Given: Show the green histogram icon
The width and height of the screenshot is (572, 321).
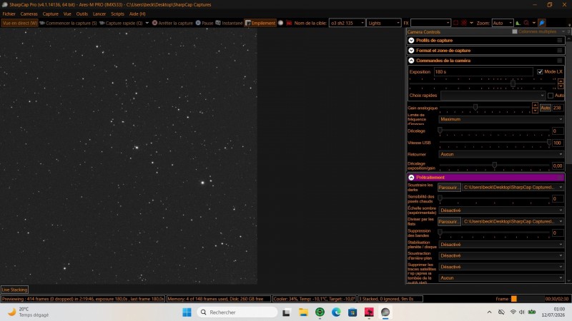Looking at the screenshot, I should coord(518,23).
